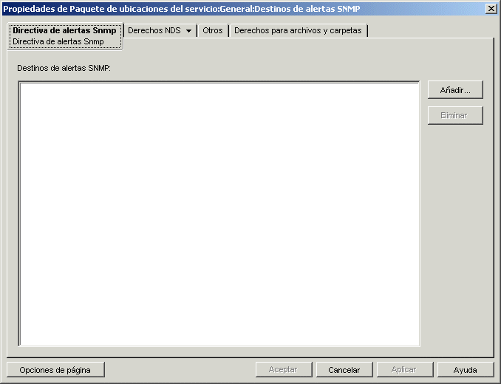The image size is (501, 384).
Task: Click the Aplicar button
Action: pyautogui.click(x=404, y=370)
